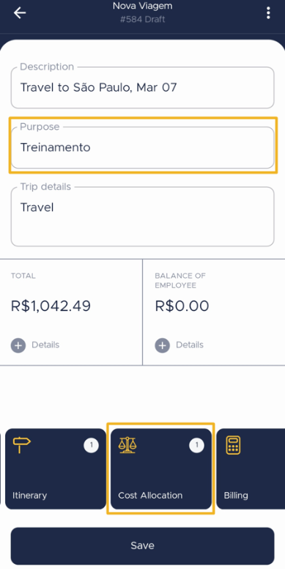Screen dimensions: 285x569
Task: Click the Cost Allocation count badge
Action: tap(196, 445)
